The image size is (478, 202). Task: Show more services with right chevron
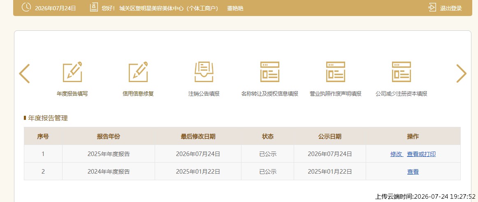(461, 73)
